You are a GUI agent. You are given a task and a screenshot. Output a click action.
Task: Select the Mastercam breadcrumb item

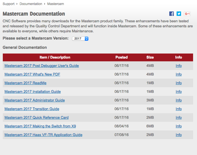[55, 4]
